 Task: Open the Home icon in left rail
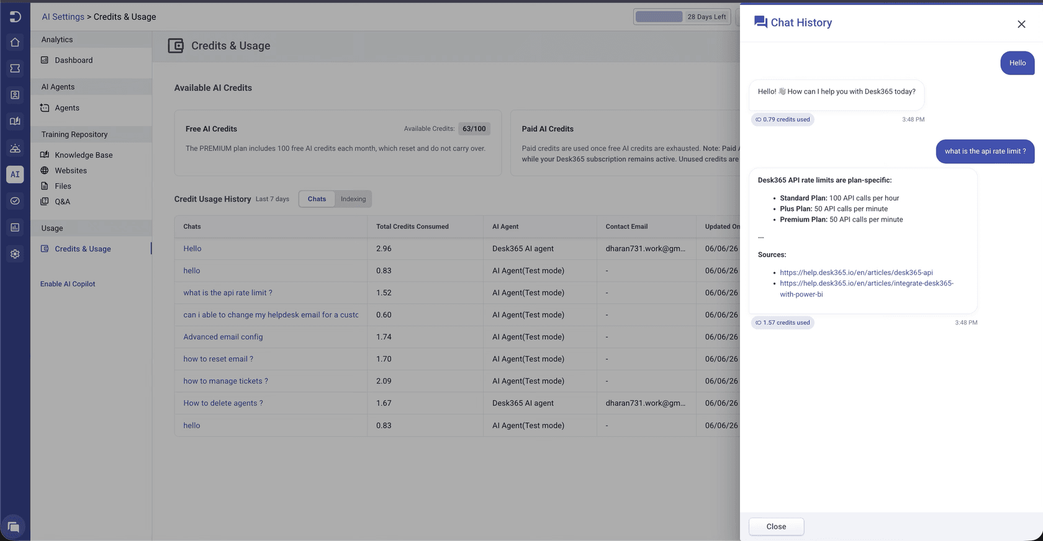click(15, 42)
